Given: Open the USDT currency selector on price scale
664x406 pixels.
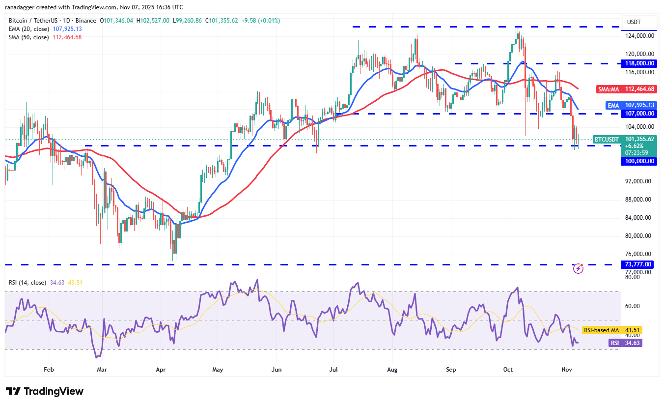Looking at the screenshot, I should [638, 22].
